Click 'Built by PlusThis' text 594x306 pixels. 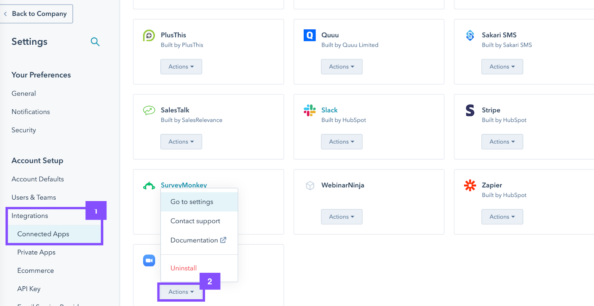pos(182,45)
